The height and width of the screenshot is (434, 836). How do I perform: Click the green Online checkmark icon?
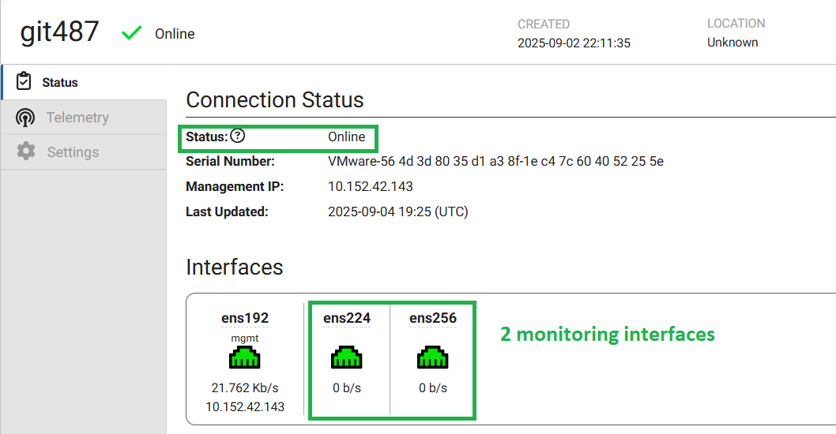point(132,33)
